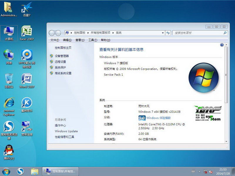Screen dimensions: 235x176
Task: Click the 1.0 experience index score badge
Action: [142, 118]
